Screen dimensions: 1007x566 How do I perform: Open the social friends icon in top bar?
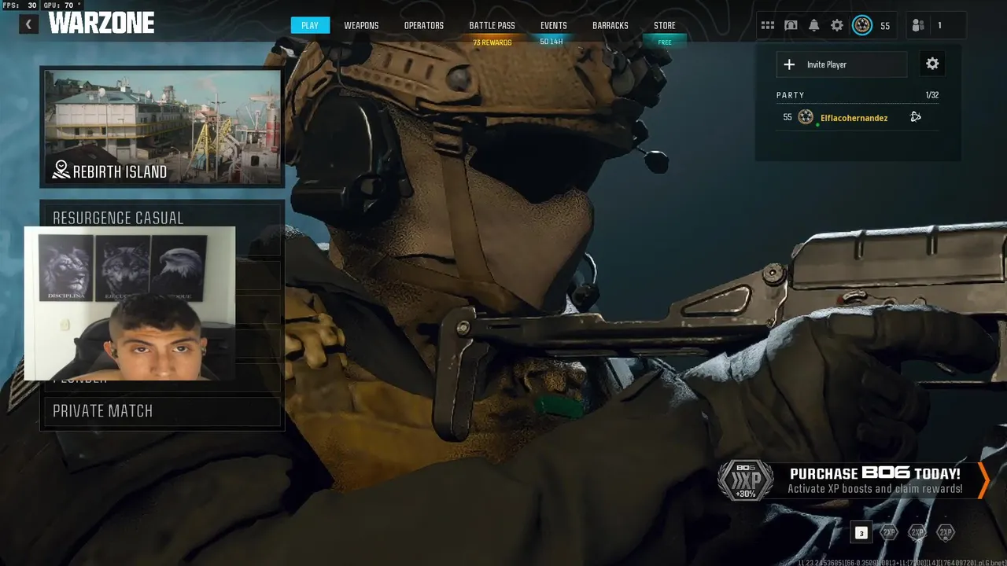[918, 25]
